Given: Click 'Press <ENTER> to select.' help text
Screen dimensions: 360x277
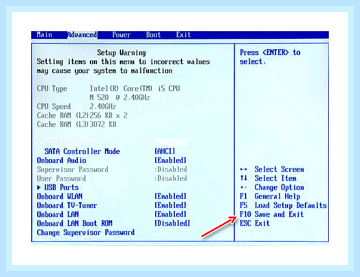Looking at the screenshot, I should pos(270,57).
